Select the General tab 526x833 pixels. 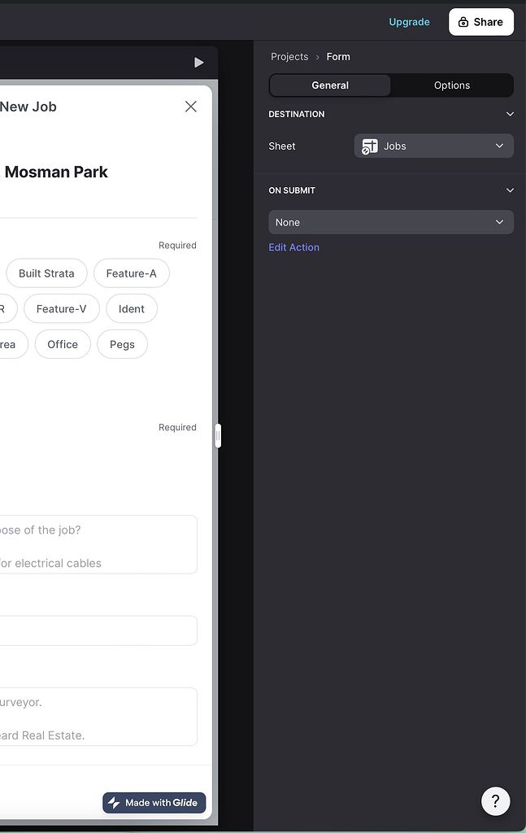tap(329, 85)
